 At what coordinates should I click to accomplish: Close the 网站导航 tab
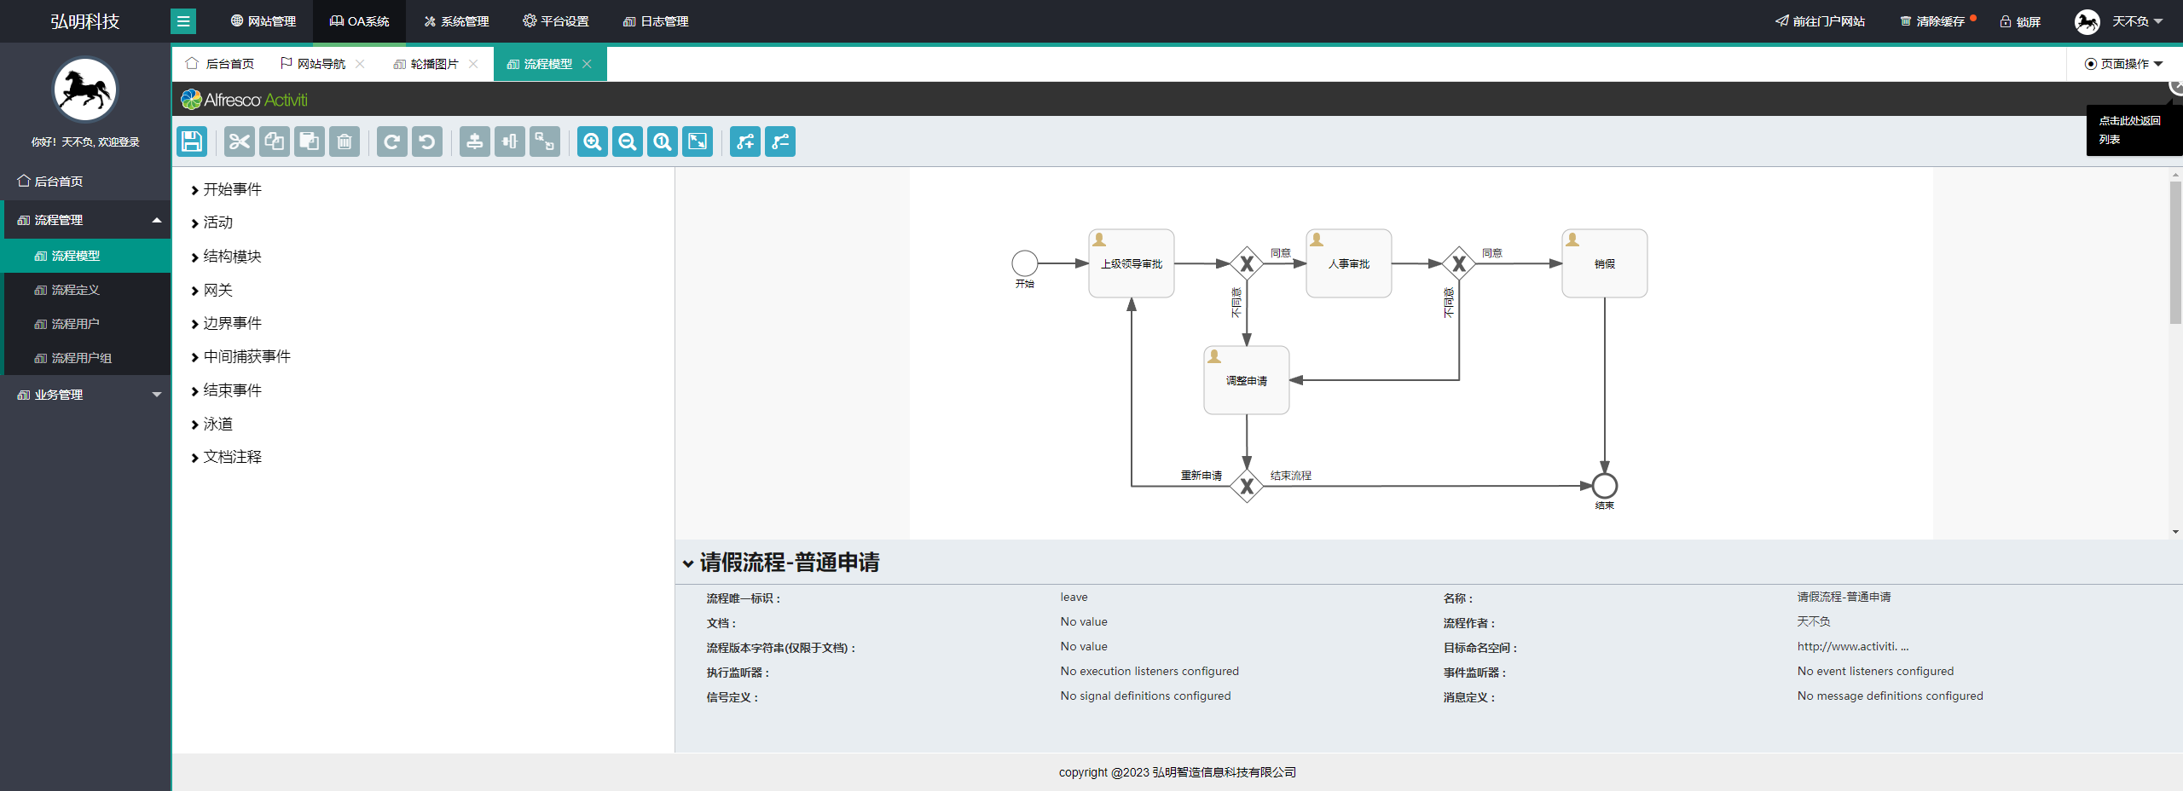click(x=360, y=64)
